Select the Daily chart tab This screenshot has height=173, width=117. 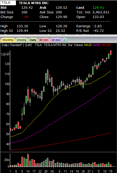coord(33,40)
